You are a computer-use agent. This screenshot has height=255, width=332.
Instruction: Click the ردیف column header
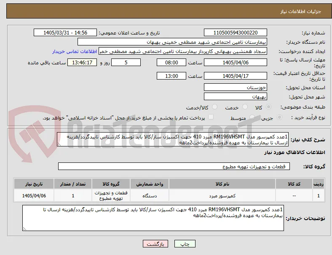click(319, 184)
